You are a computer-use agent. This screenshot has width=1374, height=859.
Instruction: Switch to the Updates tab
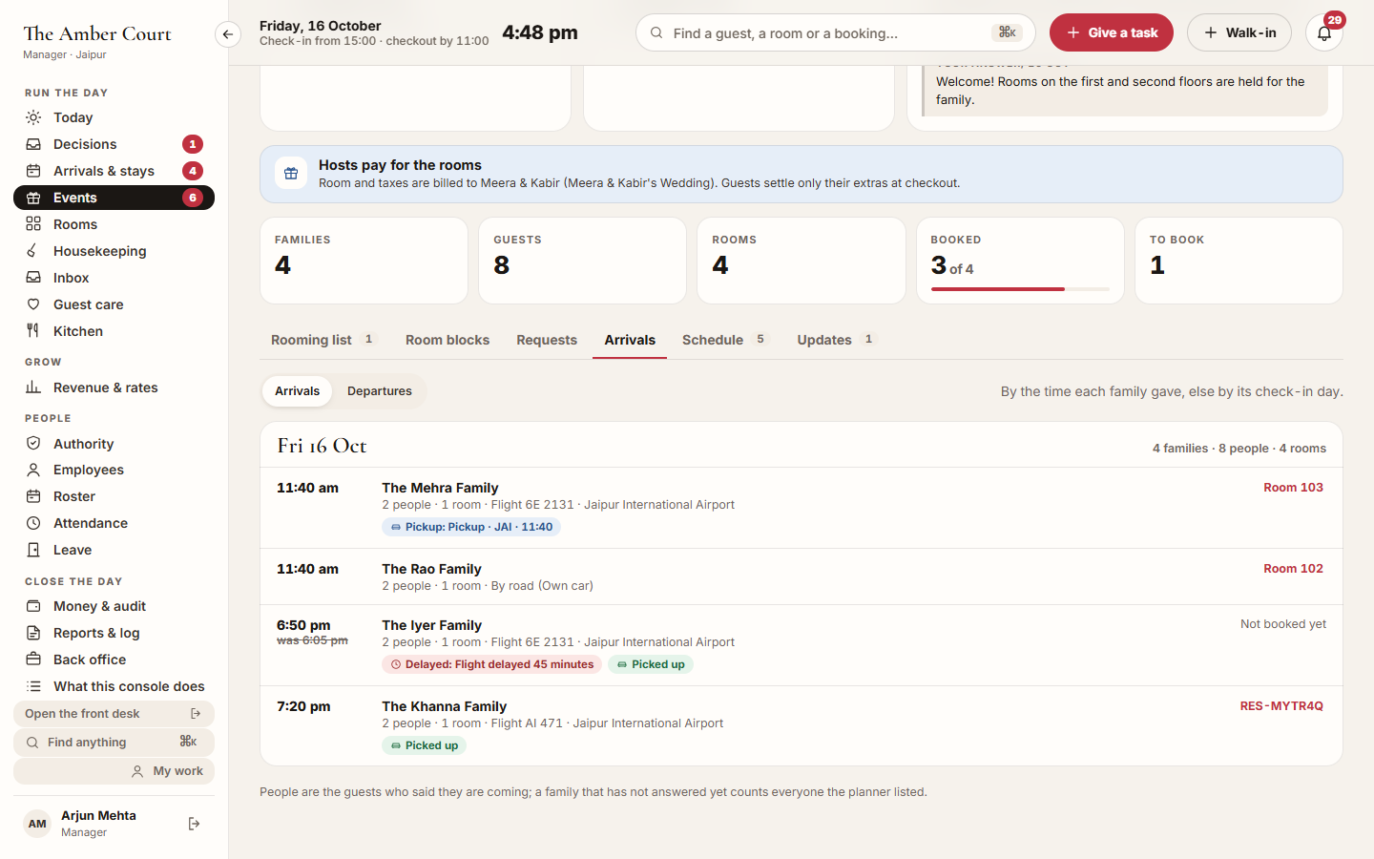pyautogui.click(x=837, y=340)
